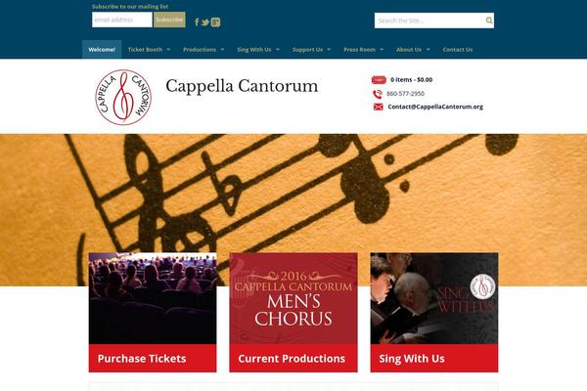Open the Press Room dropdown menu
Image resolution: width=587 pixels, height=391 pixels.
[364, 50]
